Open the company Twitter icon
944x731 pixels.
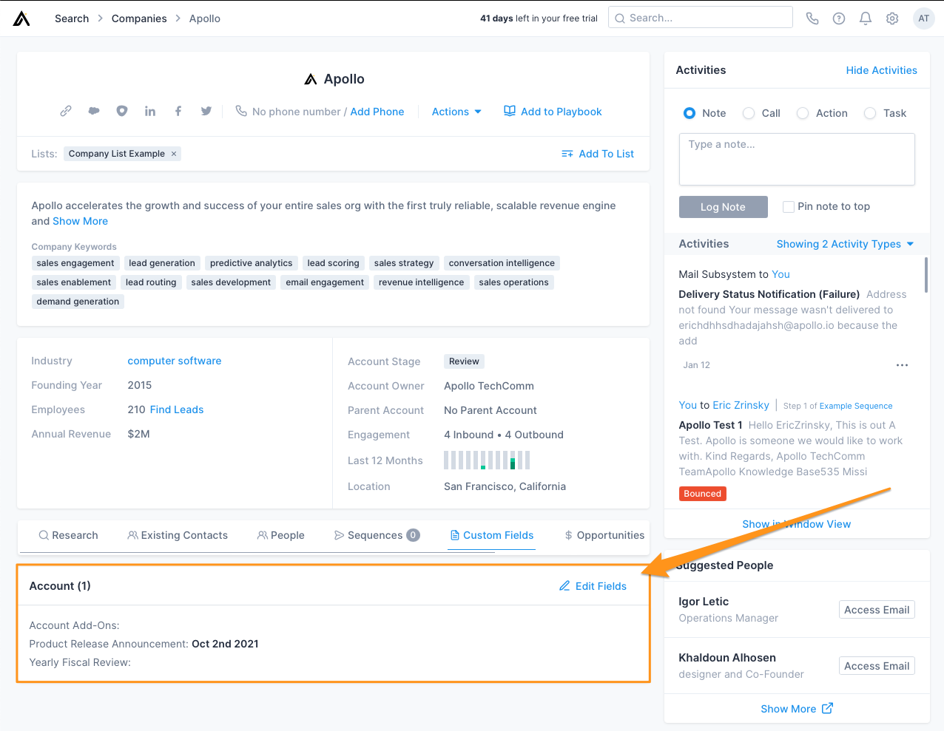click(x=206, y=111)
